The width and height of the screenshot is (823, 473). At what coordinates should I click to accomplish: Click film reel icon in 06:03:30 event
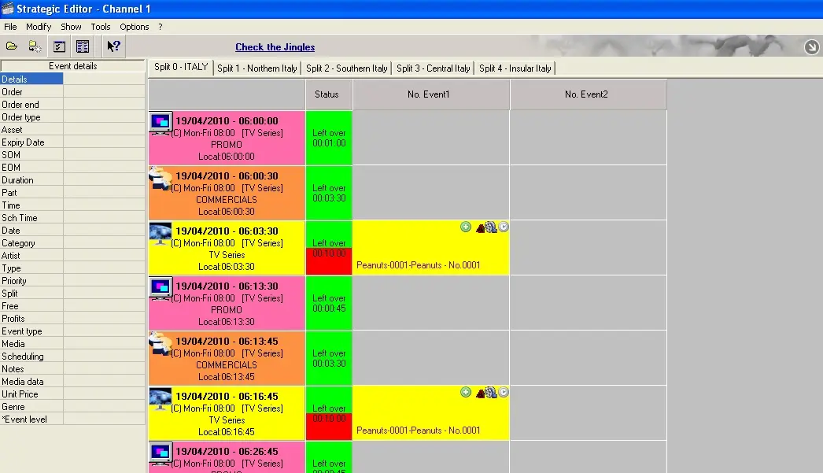(x=491, y=227)
